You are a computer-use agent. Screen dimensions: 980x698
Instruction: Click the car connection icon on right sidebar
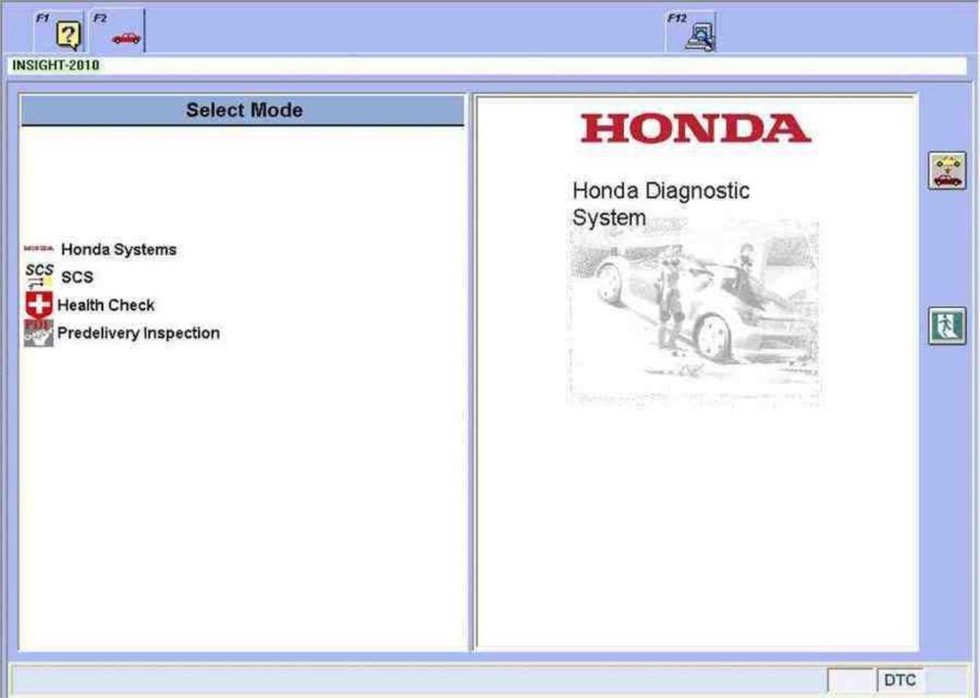point(947,171)
